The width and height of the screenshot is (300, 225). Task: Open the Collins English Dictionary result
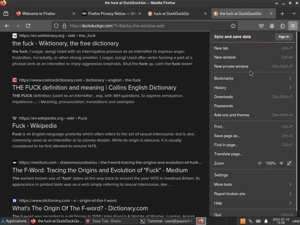[94, 88]
